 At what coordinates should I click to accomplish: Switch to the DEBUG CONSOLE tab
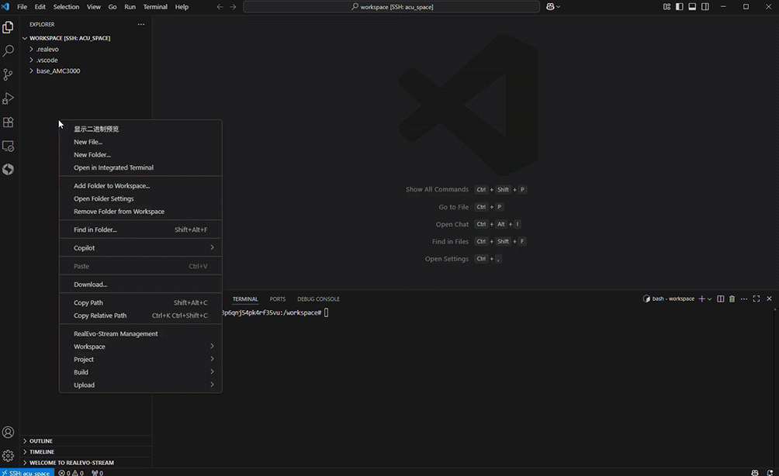pos(318,298)
